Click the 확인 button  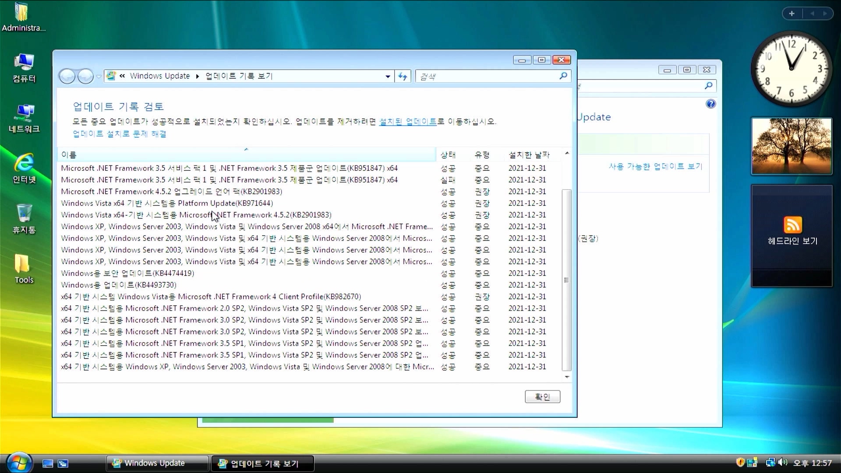pos(542,397)
